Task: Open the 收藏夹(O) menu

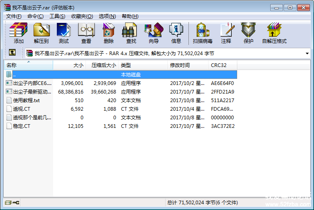Action: (82, 16)
